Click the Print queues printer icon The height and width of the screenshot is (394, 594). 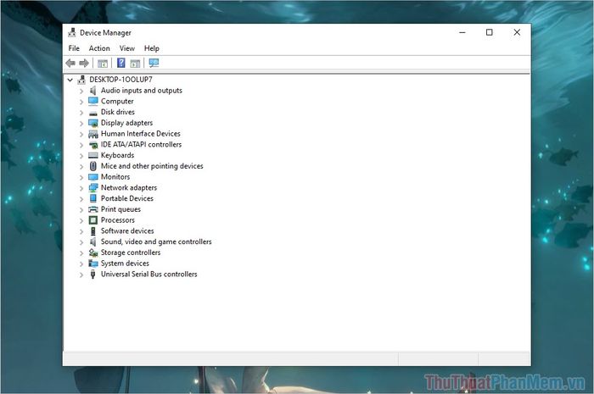(x=92, y=209)
